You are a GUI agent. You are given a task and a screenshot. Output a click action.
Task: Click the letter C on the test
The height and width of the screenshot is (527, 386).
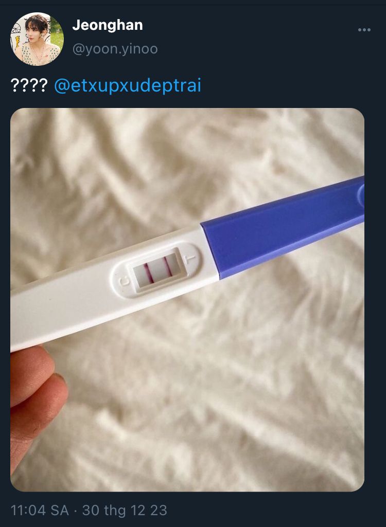coord(124,283)
